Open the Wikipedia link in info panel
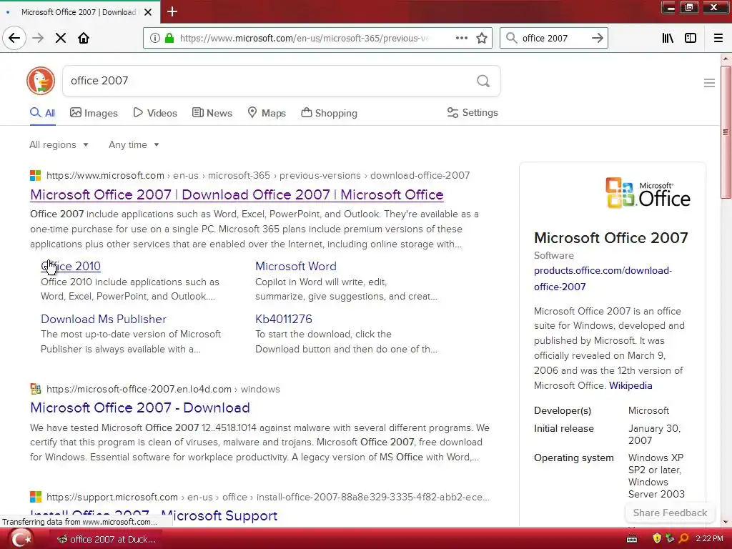732x549 pixels. (x=630, y=385)
